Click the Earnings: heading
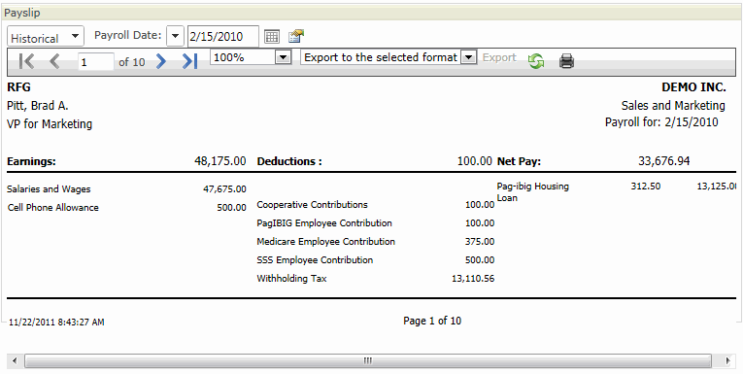Image resolution: width=743 pixels, height=374 pixels. coord(31,161)
